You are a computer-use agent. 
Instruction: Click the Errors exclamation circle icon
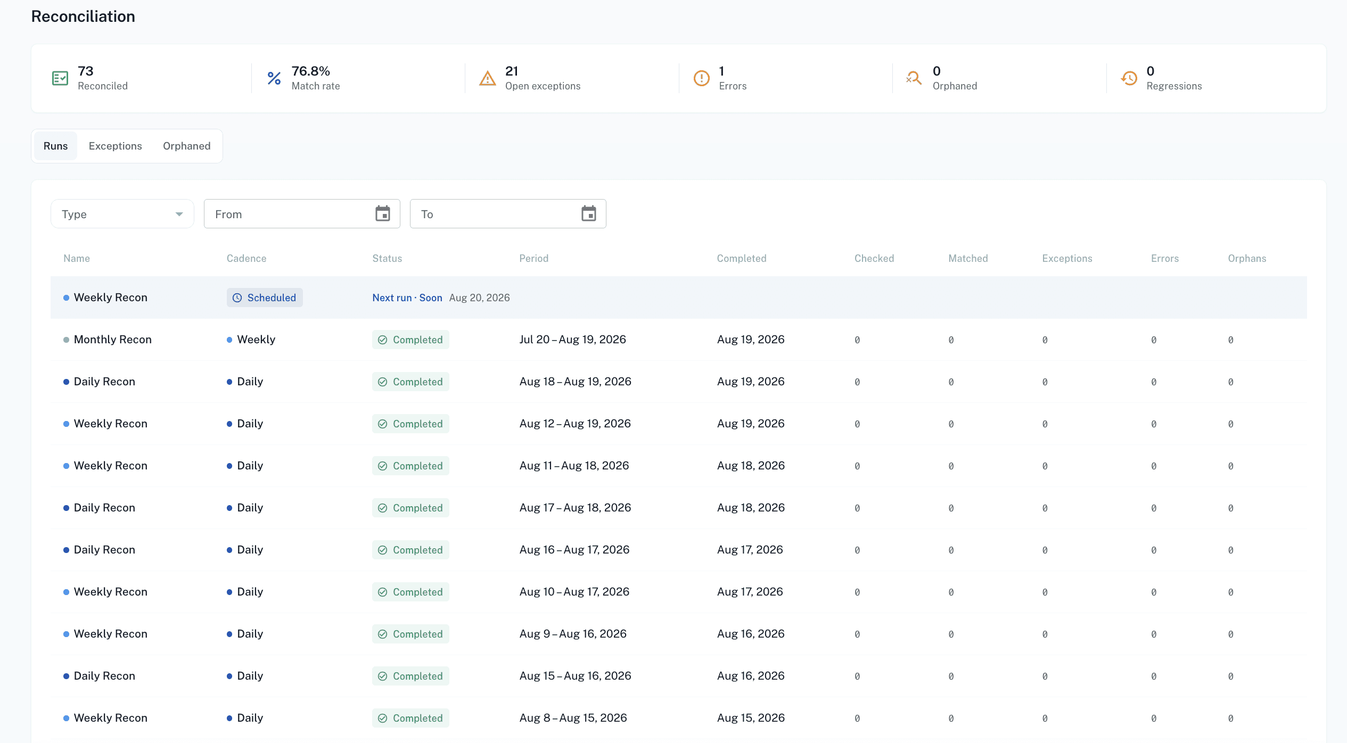click(x=702, y=78)
